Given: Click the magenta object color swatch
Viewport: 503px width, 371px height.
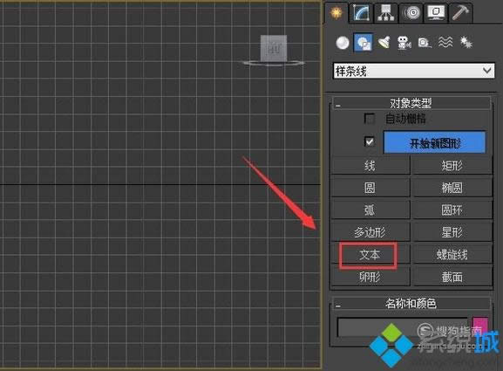Looking at the screenshot, I should click(x=480, y=325).
